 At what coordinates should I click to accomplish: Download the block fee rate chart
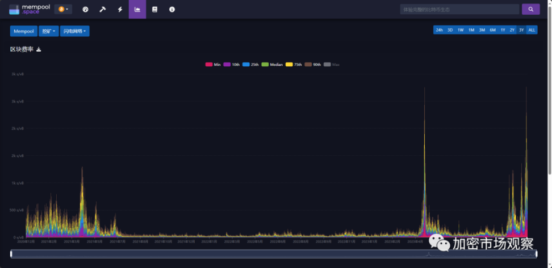pyautogui.click(x=39, y=50)
